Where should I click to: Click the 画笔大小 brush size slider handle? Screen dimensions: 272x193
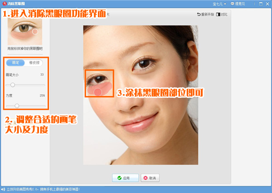13,85
